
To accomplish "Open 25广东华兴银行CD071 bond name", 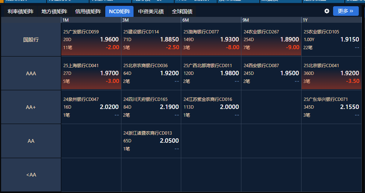I will coord(326,99).
